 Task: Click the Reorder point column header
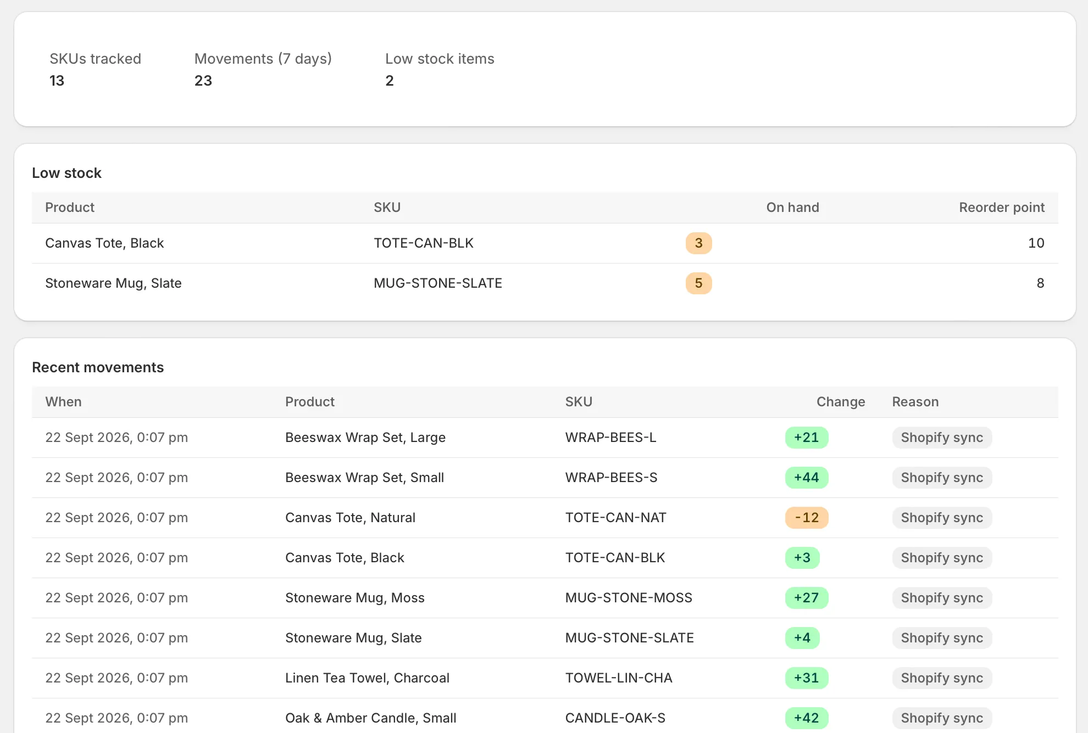click(1002, 208)
